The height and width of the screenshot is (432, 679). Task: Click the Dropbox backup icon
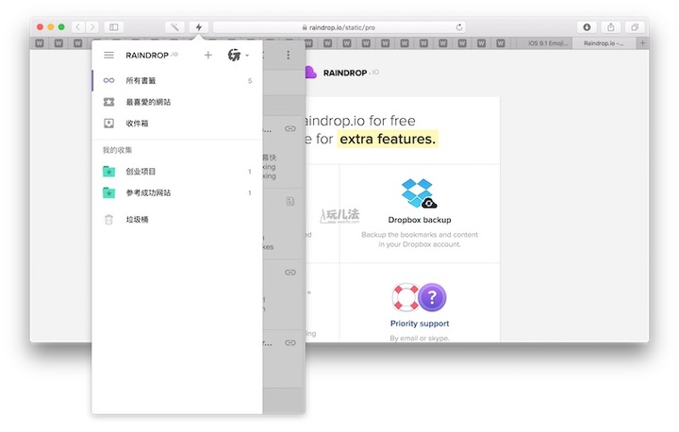[419, 193]
